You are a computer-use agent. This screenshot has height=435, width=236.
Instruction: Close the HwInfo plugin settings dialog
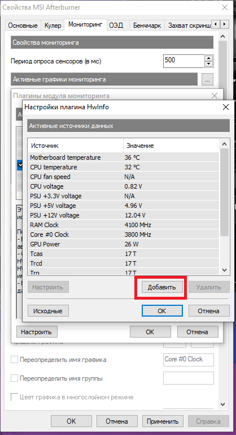(226, 107)
